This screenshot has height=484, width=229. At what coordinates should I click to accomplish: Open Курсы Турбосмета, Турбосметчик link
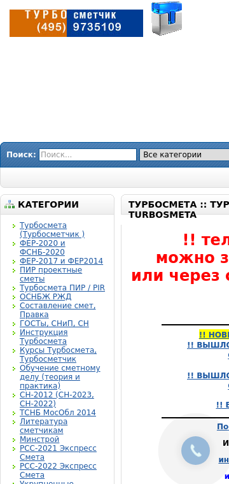[59, 355]
